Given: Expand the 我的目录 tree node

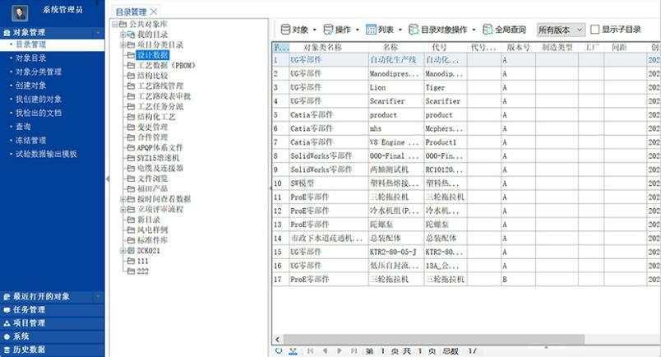Looking at the screenshot, I should tap(122, 35).
